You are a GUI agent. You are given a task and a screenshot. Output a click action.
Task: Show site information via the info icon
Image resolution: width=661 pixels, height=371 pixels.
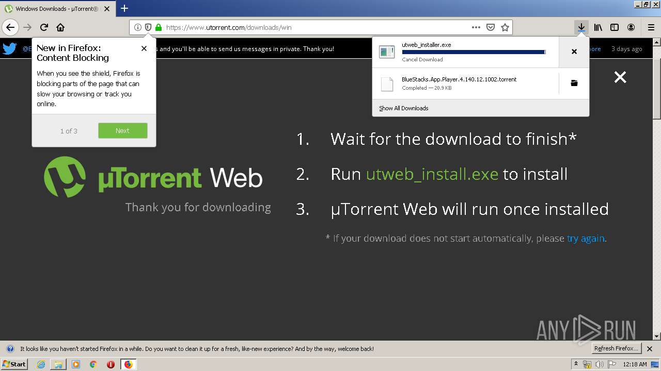click(x=138, y=27)
